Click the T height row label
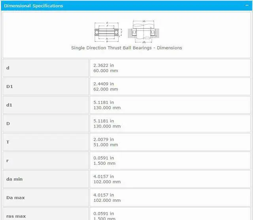The width and height of the screenshot is (253, 220). 8,142
